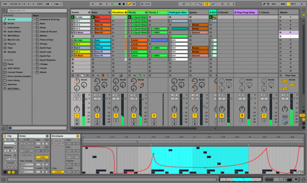Click the Follow arrow button in transport
The image size is (307, 183).
coord(92,4)
